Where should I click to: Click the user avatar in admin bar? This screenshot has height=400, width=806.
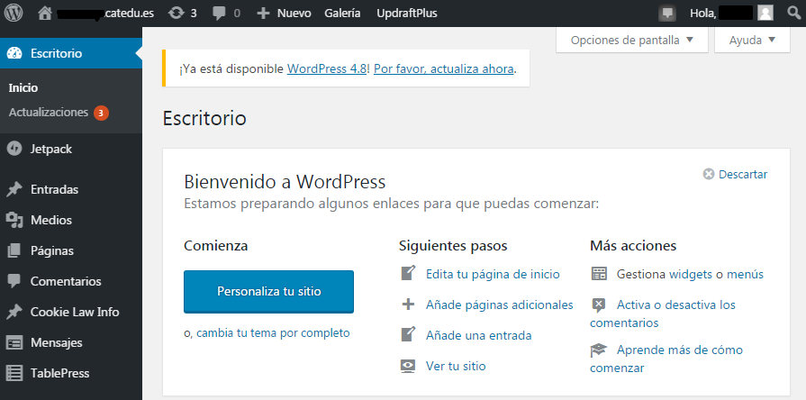click(x=765, y=13)
